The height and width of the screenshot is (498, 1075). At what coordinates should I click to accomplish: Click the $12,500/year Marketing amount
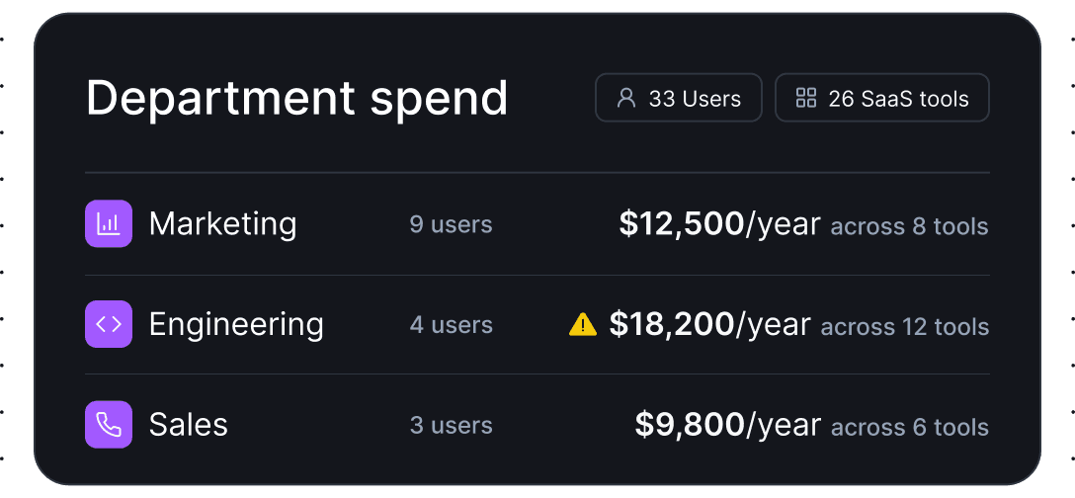[719, 224]
